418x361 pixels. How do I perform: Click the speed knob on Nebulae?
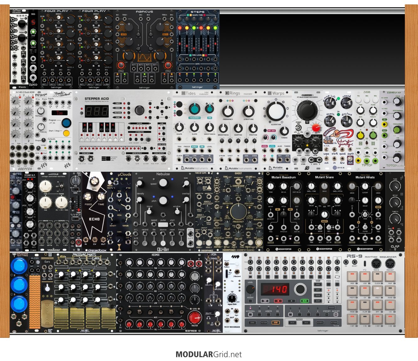[163, 184]
